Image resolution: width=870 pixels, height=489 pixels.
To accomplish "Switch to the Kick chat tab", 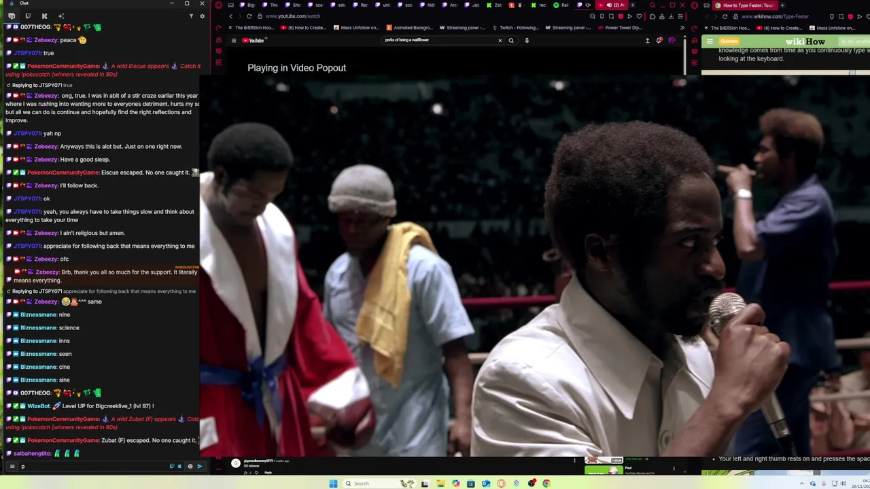I will click(x=44, y=16).
